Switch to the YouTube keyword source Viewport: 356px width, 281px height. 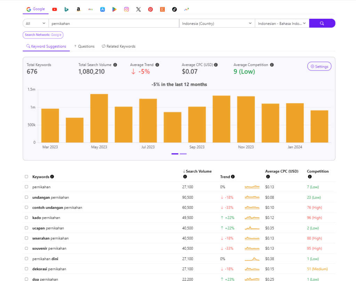pyautogui.click(x=55, y=9)
